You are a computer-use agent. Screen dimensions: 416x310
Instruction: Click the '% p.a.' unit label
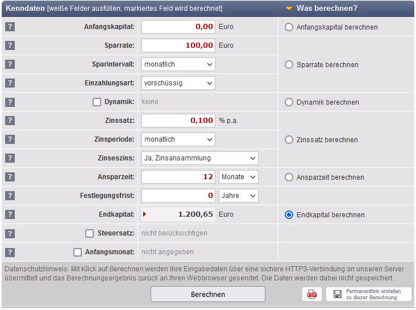(x=228, y=121)
